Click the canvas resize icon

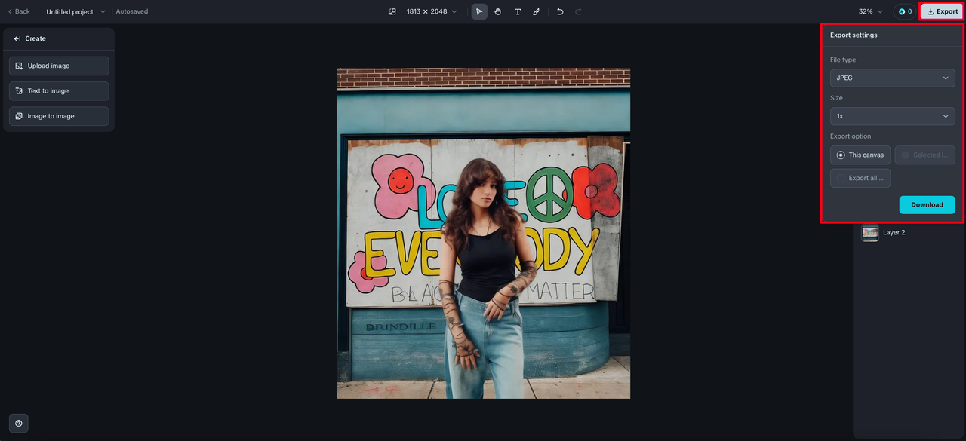coord(392,11)
